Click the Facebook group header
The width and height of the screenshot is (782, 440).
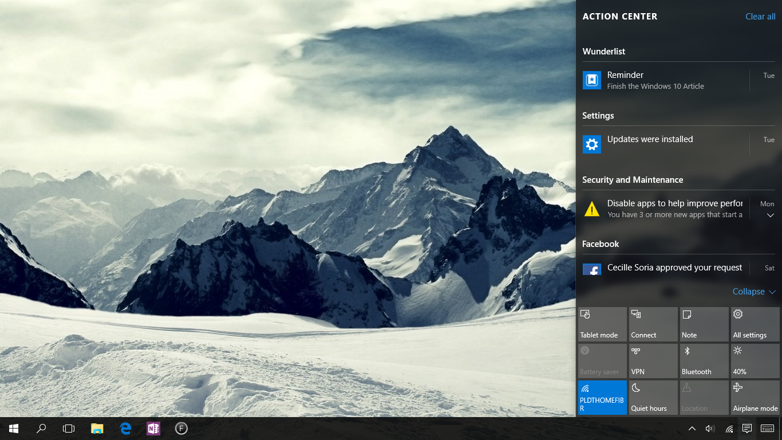tap(601, 244)
